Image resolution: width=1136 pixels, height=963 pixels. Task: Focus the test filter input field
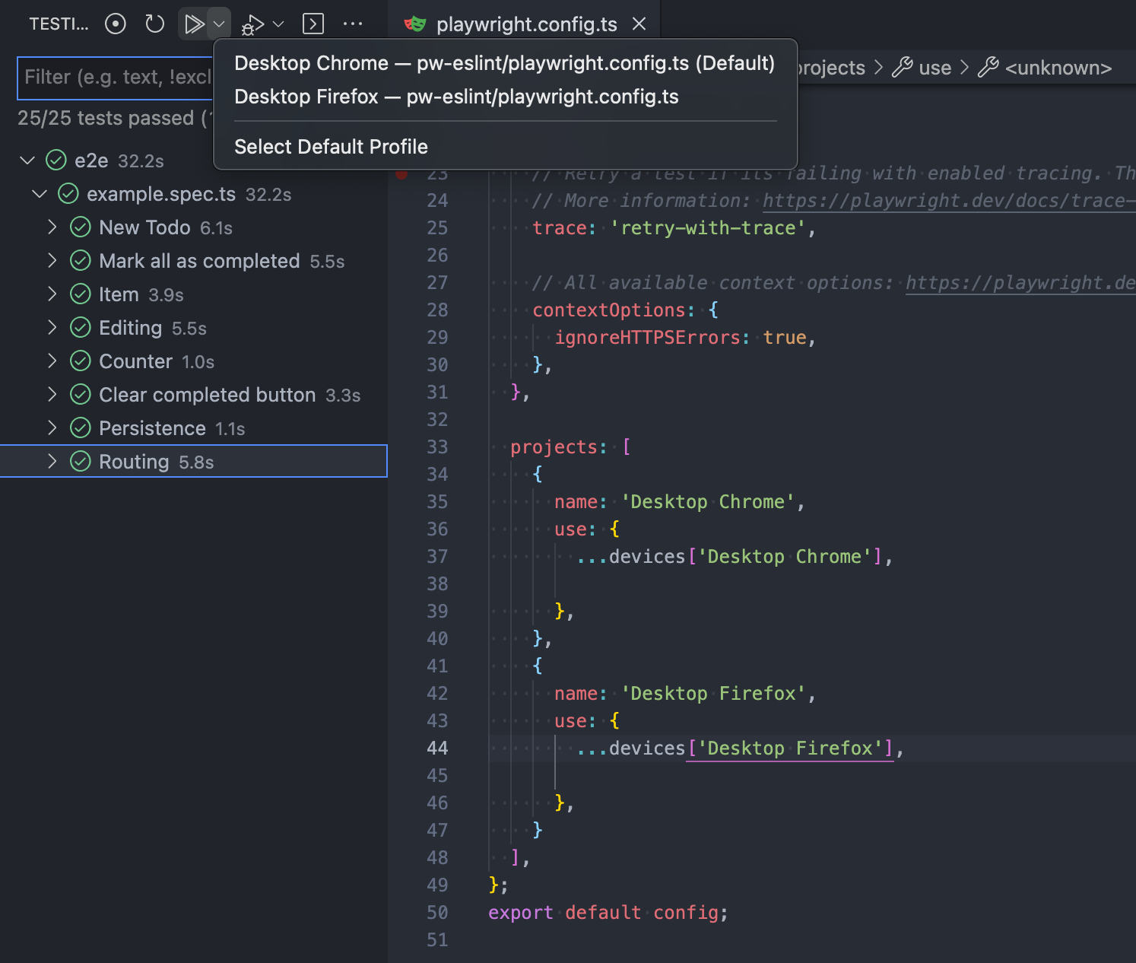click(116, 78)
